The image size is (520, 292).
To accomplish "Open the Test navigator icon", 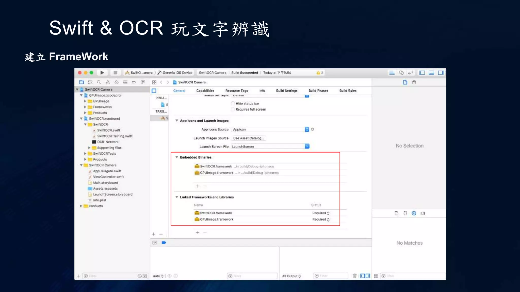I will coord(117,82).
